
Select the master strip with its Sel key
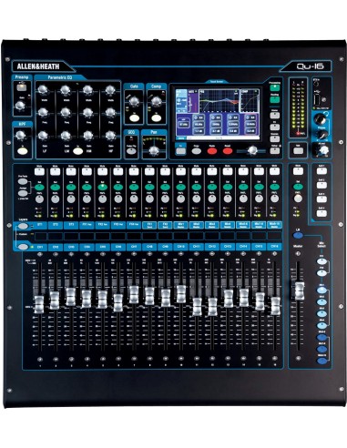[x=298, y=187]
